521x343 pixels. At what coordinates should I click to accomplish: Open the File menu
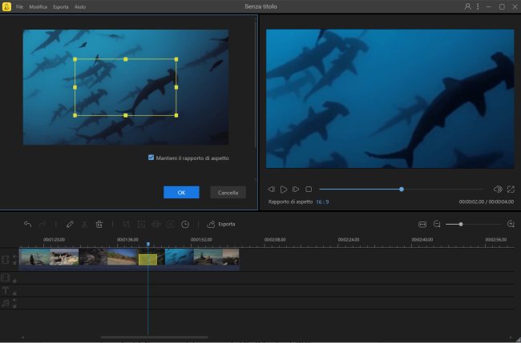tap(19, 6)
